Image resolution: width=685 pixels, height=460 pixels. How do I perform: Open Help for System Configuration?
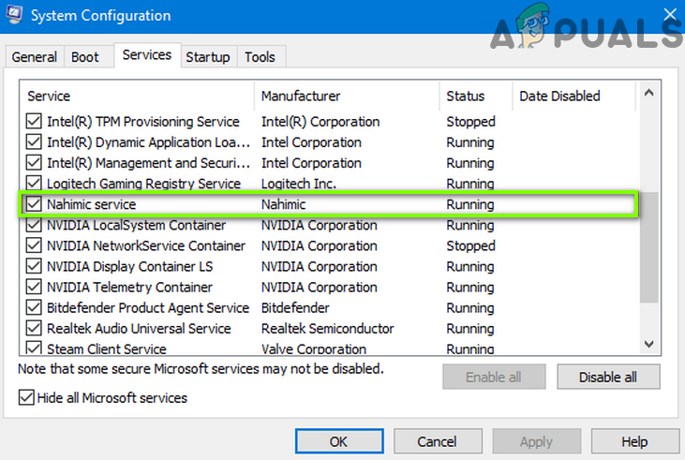[634, 441]
